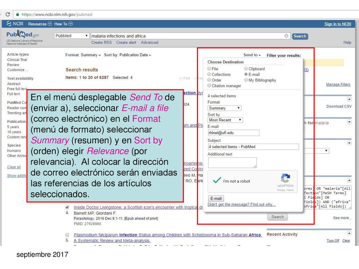Click the E-mail address input field
Image resolution: width=359 pixels, height=269 pixels.
point(233,133)
